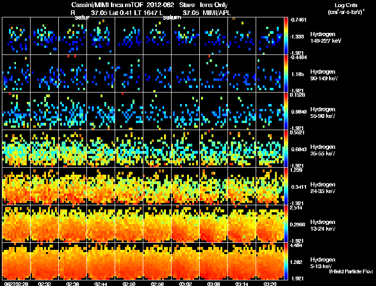This screenshot has width=376, height=286.
Task: Select the top color bar for 149-227 keV
Action: [286, 36]
